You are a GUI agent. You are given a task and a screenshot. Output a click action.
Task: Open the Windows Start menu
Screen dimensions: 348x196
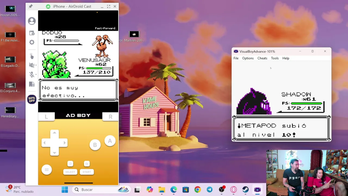(65, 190)
